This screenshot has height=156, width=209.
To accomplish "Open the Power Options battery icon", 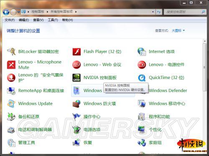I will click(x=76, y=130).
